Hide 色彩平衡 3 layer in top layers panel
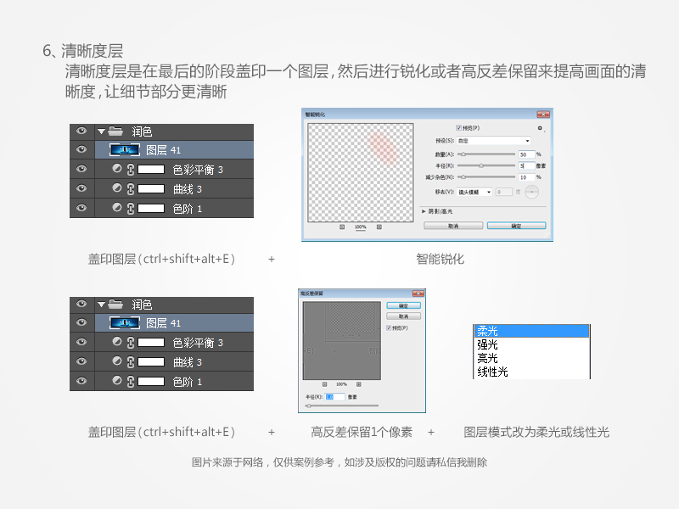The height and width of the screenshot is (509, 679). pos(81,169)
